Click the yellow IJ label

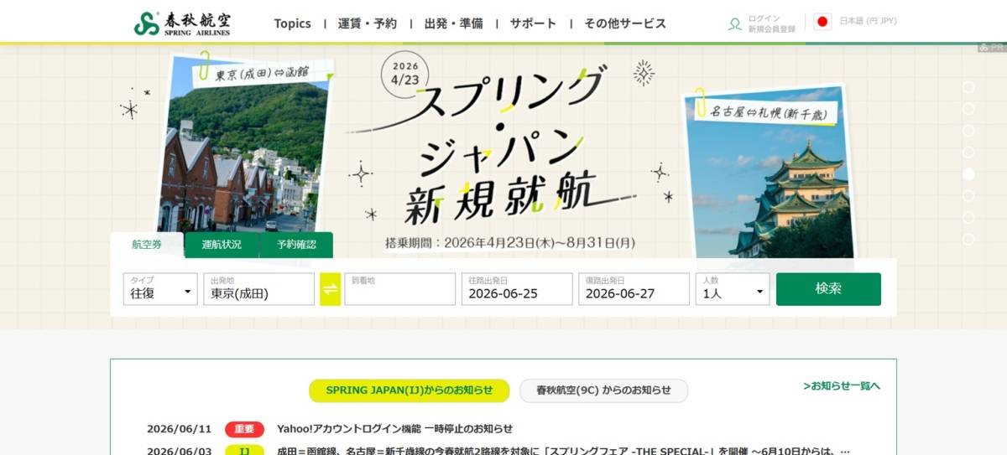tap(244, 450)
